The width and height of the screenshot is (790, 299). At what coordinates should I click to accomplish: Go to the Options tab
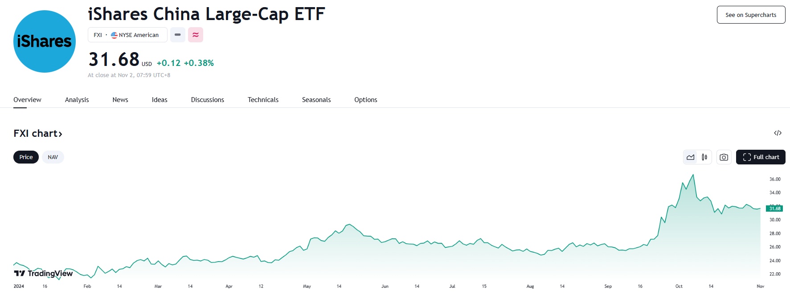tap(366, 100)
